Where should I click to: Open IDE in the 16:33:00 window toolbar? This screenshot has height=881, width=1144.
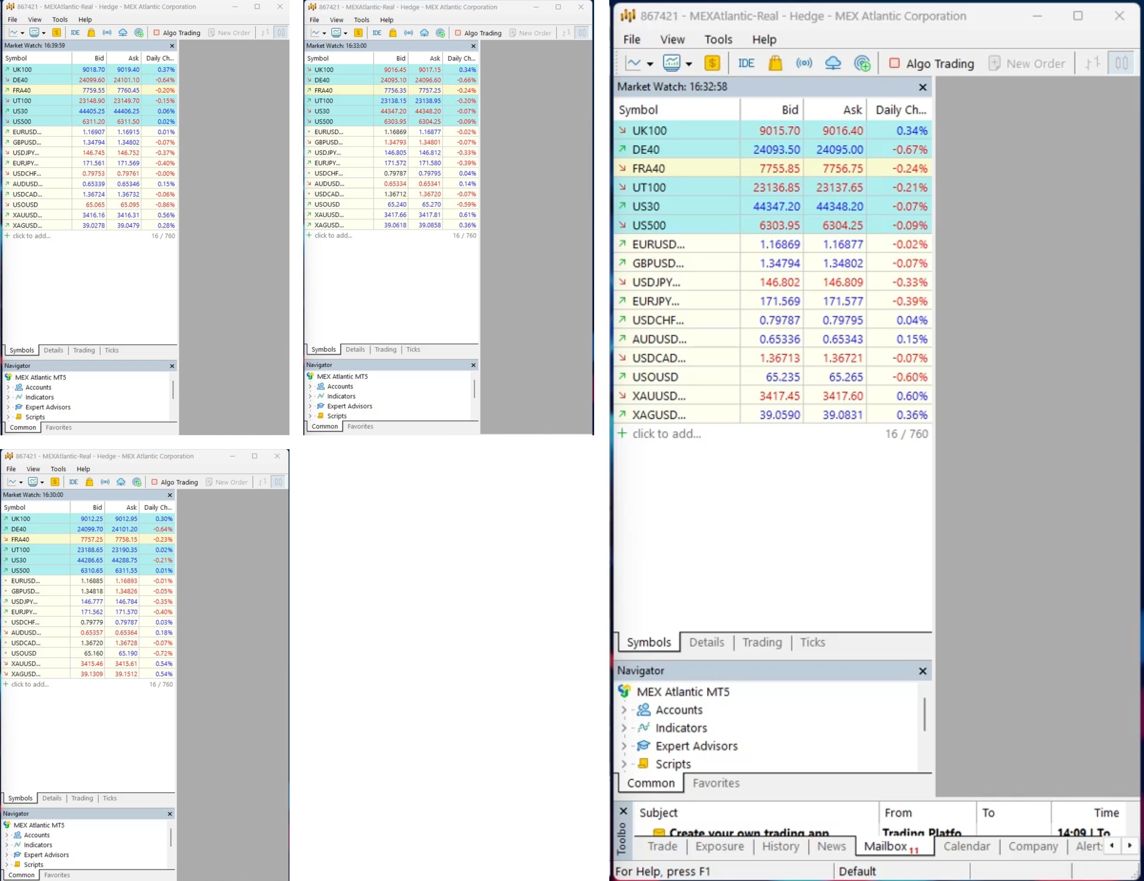377,33
